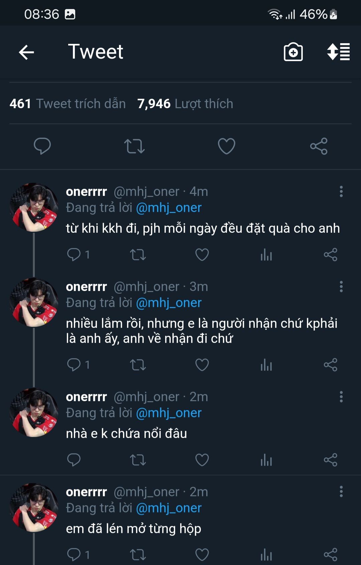Retweet the 'nhiều lắm rồi' reply
The width and height of the screenshot is (361, 565).
tap(138, 365)
